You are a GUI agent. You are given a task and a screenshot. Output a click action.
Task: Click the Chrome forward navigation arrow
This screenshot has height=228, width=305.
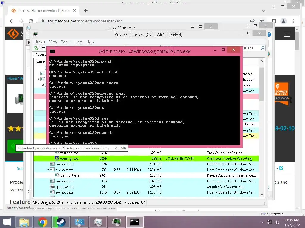(21, 21)
